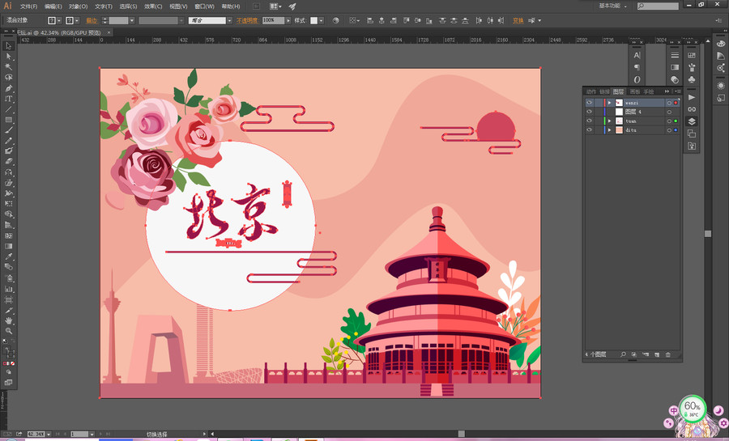The width and height of the screenshot is (729, 441).
Task: Open the Layers panel dock icon
Action: coord(692,121)
